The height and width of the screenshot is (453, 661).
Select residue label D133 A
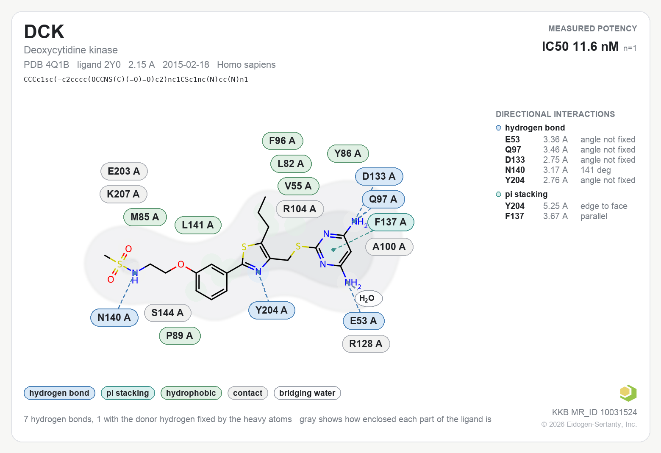click(379, 176)
